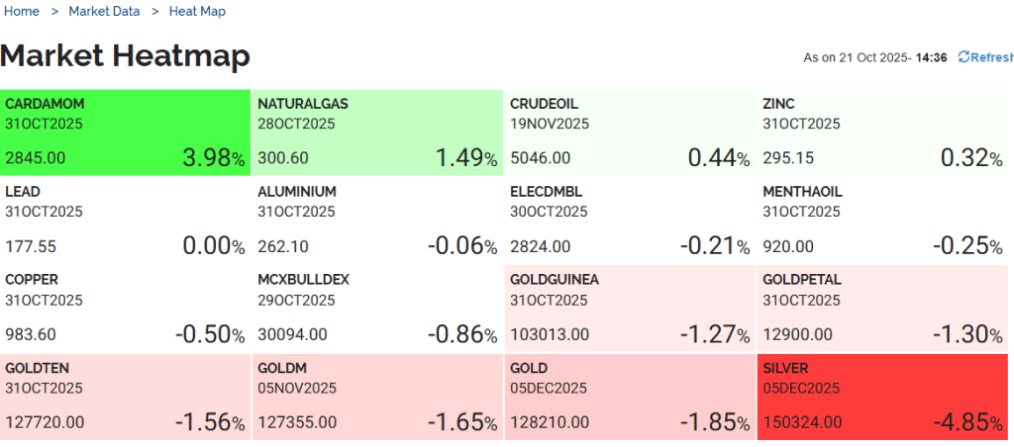Click the CRUDEOIL contract tile

point(630,132)
